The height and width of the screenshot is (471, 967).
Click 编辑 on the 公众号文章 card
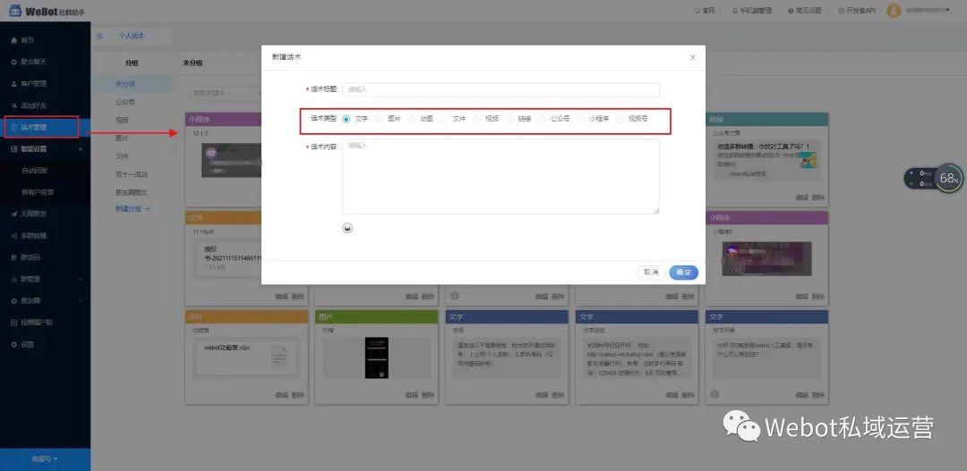(x=801, y=197)
